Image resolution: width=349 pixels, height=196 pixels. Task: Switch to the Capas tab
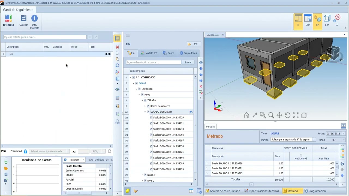tap(168, 53)
